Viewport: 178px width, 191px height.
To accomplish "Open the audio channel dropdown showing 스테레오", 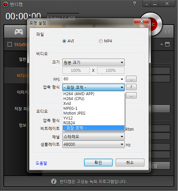I will click(x=93, y=136).
